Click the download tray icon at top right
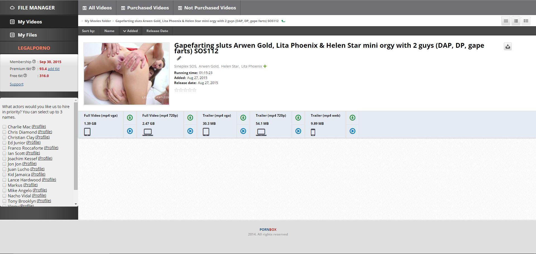Screen dimensions: 536x254 pos(508,47)
